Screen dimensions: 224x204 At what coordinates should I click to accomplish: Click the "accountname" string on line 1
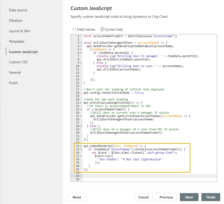(x=163, y=36)
